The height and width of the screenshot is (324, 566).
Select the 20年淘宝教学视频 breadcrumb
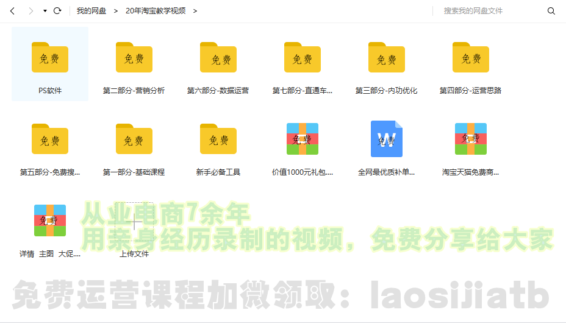point(156,11)
